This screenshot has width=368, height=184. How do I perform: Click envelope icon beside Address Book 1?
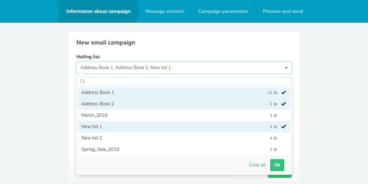coord(275,93)
